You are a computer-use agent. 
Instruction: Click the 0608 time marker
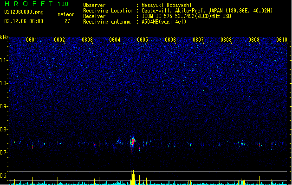226,40
